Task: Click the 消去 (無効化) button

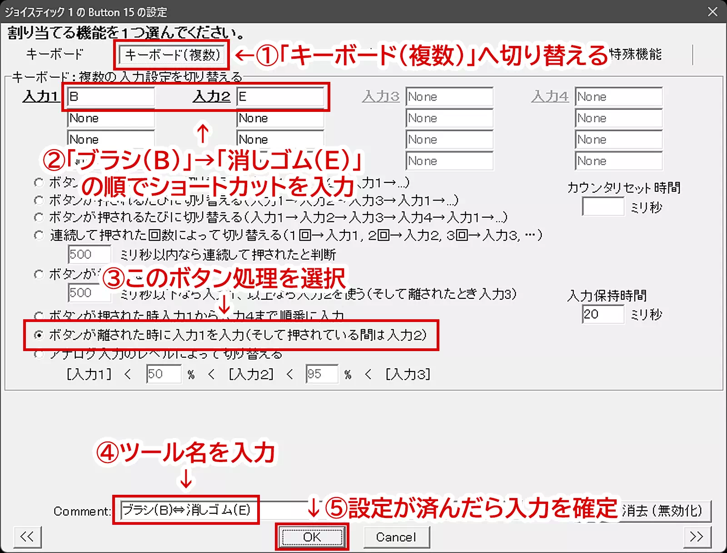Action: click(662, 511)
